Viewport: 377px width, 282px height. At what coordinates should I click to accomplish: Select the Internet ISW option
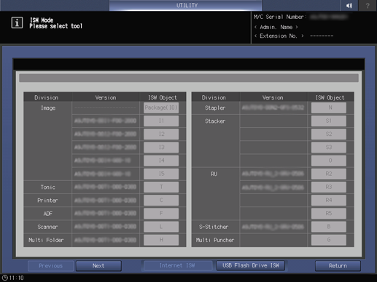177,265
